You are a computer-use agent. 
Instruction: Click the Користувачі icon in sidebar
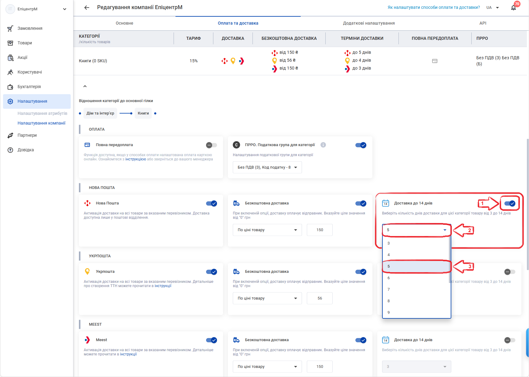click(x=10, y=72)
